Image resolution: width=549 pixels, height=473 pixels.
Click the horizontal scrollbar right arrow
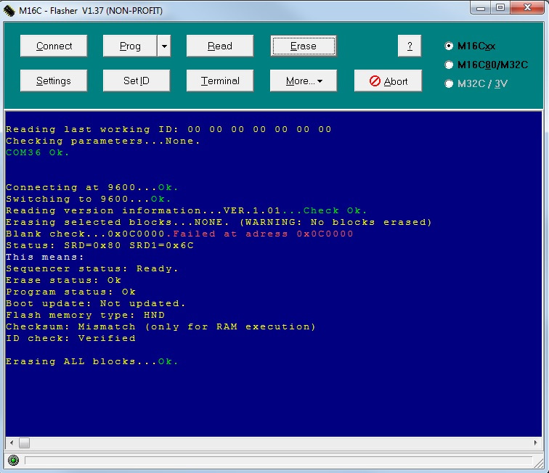pos(536,443)
